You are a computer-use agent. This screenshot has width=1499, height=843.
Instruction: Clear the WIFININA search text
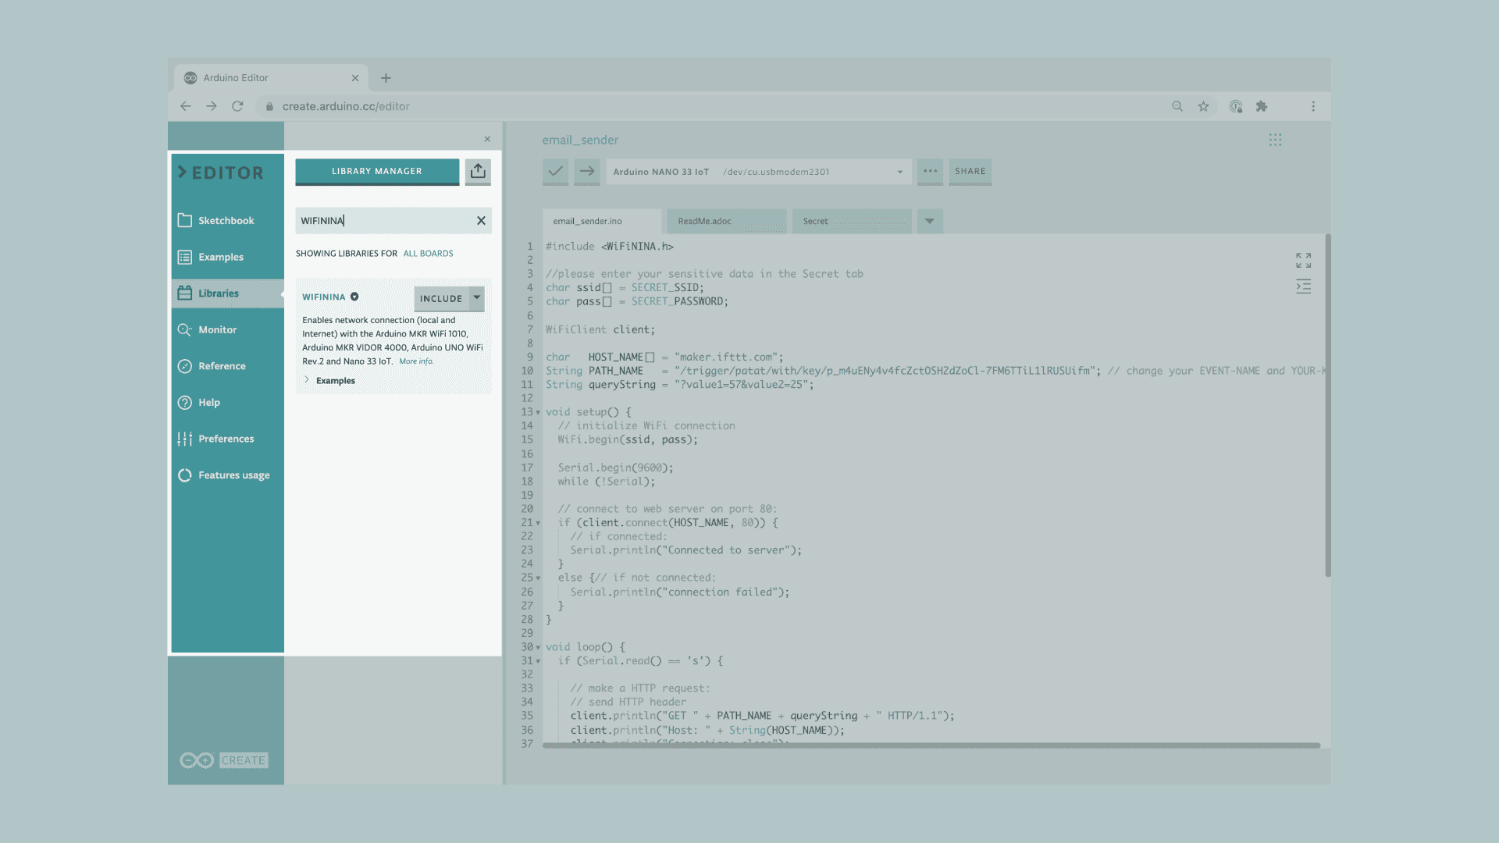481,221
